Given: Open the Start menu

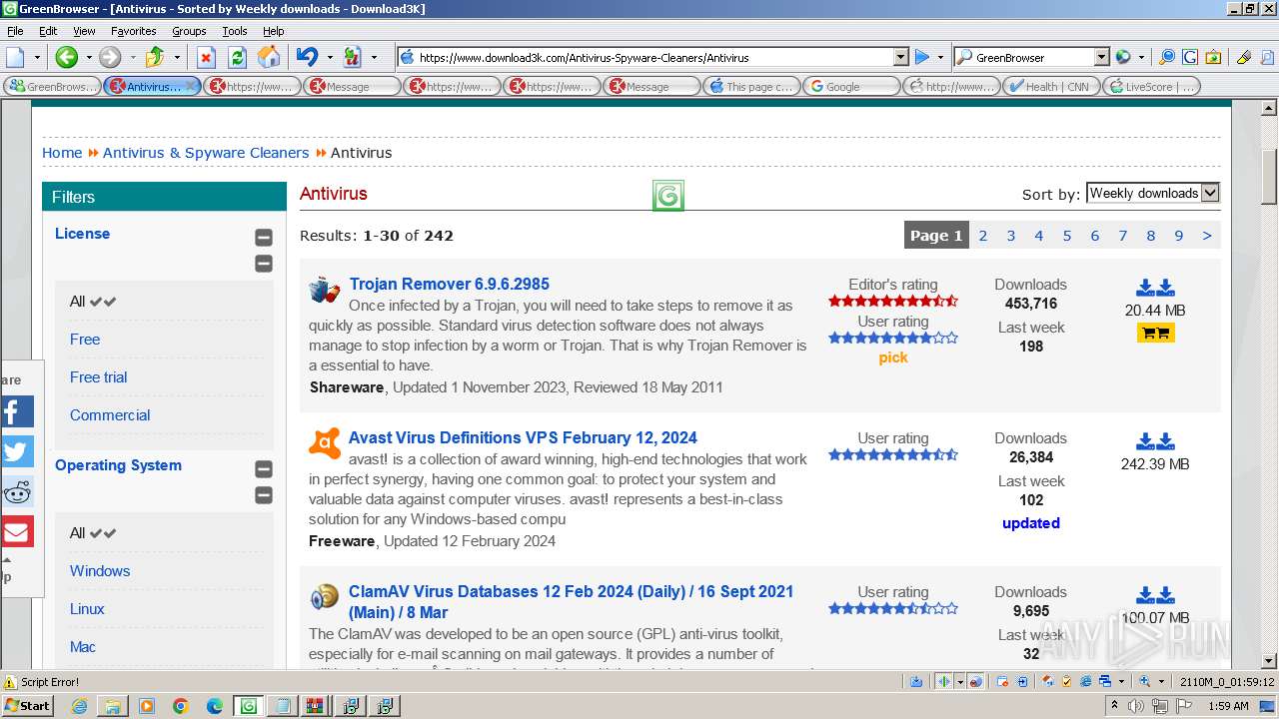Looking at the screenshot, I should pyautogui.click(x=27, y=705).
